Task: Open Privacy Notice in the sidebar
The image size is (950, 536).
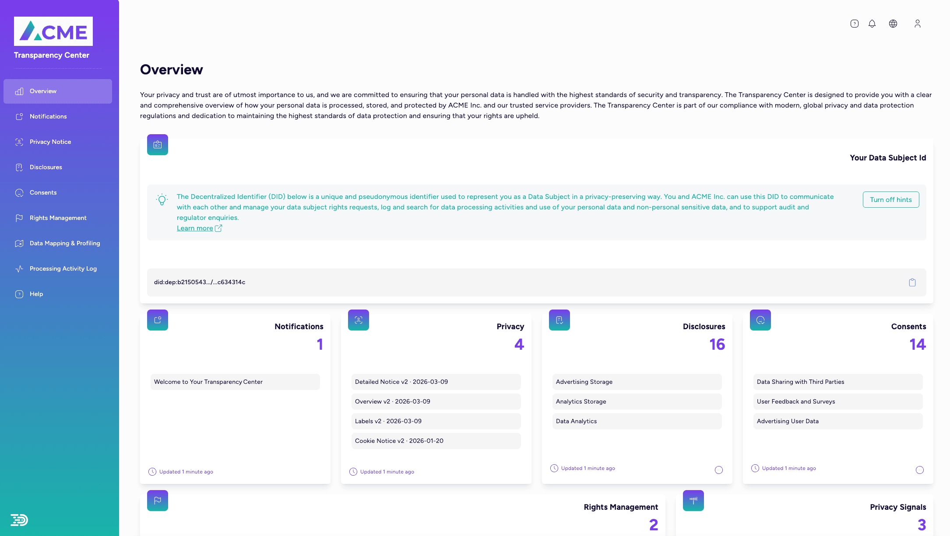Action: (50, 142)
